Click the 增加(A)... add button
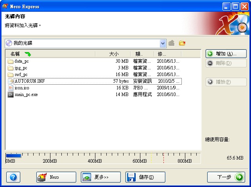Screen dimensions: 251x187 (x=226, y=54)
